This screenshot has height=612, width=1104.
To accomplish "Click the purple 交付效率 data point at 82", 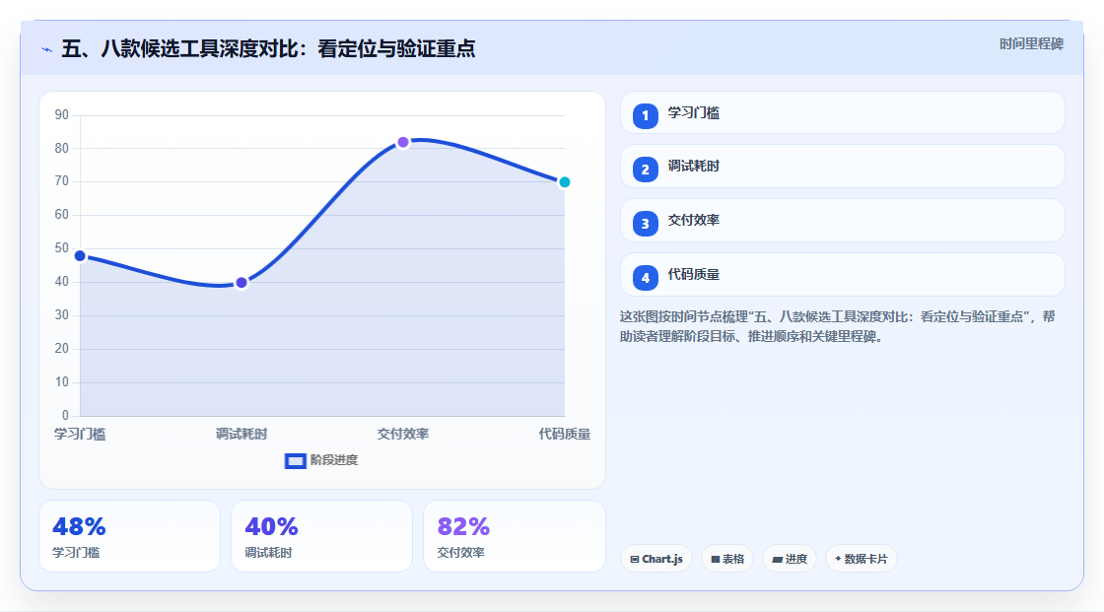I will tap(403, 142).
